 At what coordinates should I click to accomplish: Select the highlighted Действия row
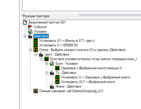click(41, 36)
